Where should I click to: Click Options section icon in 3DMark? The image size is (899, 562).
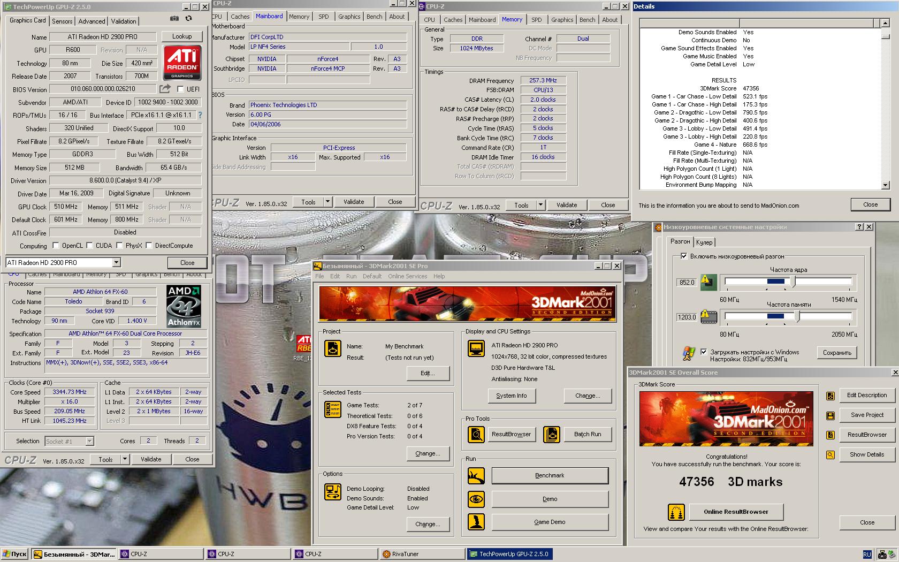click(x=333, y=492)
